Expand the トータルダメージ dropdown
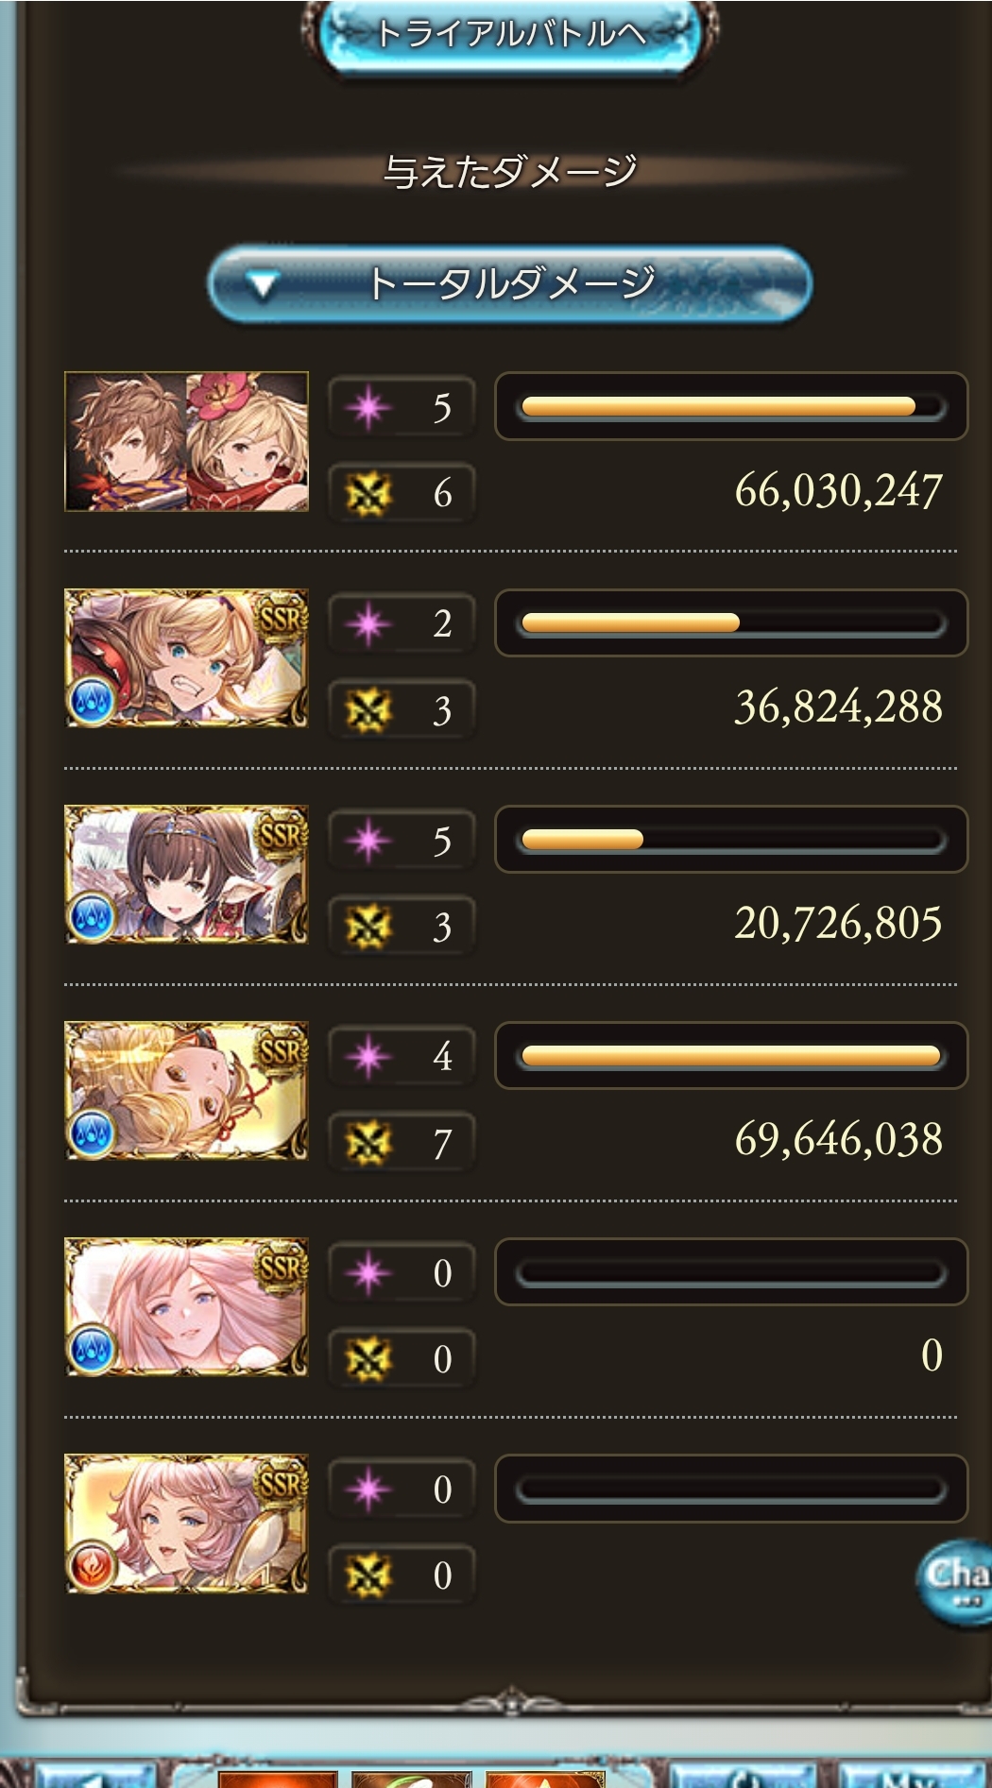This screenshot has height=1788, width=992. (509, 283)
